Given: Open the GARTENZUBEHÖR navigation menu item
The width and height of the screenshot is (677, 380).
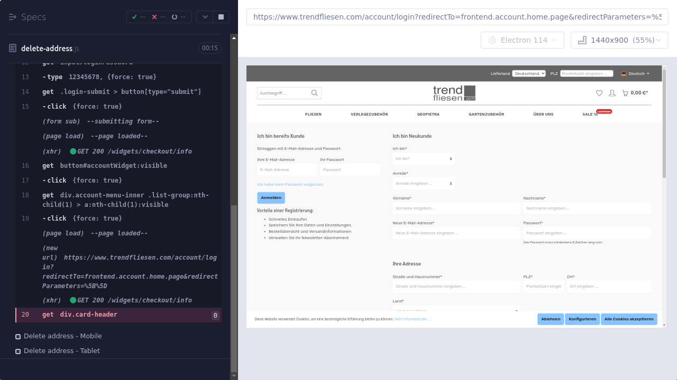Looking at the screenshot, I should (486, 114).
